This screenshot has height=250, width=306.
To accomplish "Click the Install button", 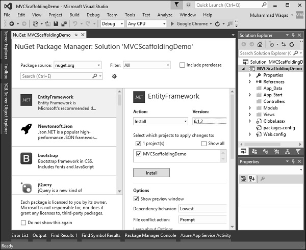I will pyautogui.click(x=151, y=173).
